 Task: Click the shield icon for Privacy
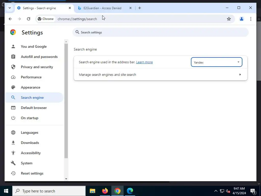point(13,67)
